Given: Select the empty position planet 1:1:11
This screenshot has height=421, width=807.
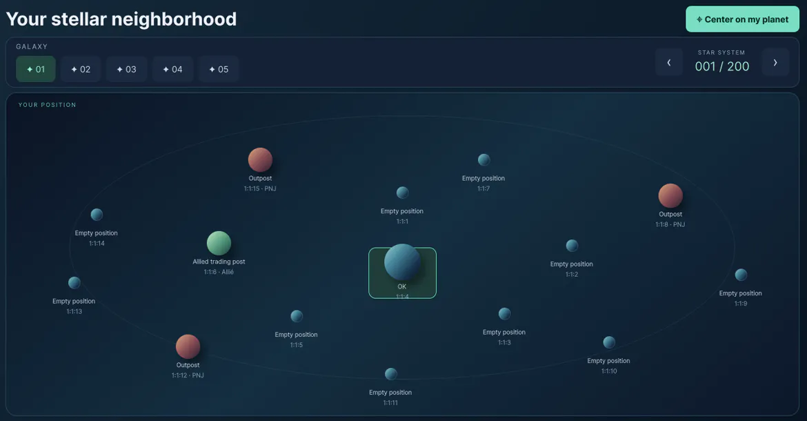Looking at the screenshot, I should coord(390,373).
